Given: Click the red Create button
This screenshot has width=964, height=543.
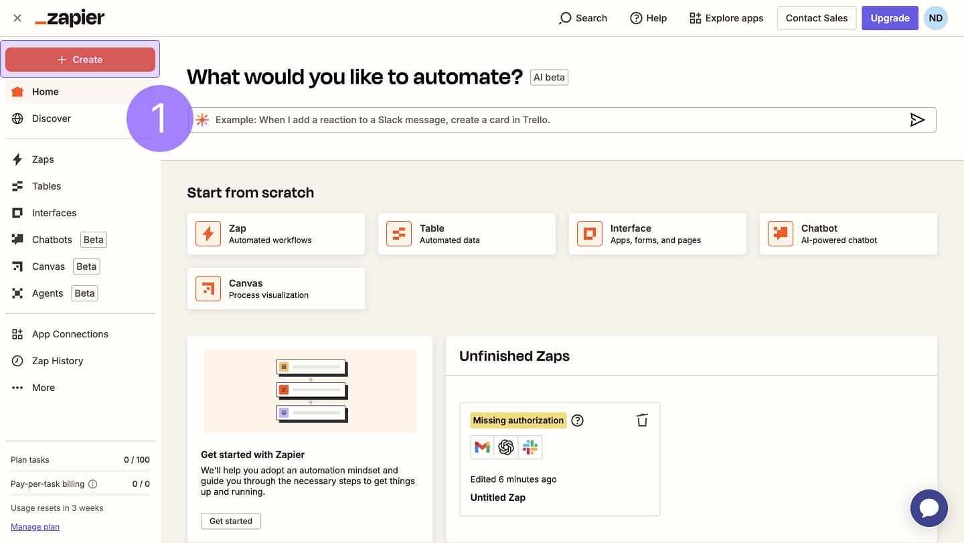Looking at the screenshot, I should coord(80,60).
